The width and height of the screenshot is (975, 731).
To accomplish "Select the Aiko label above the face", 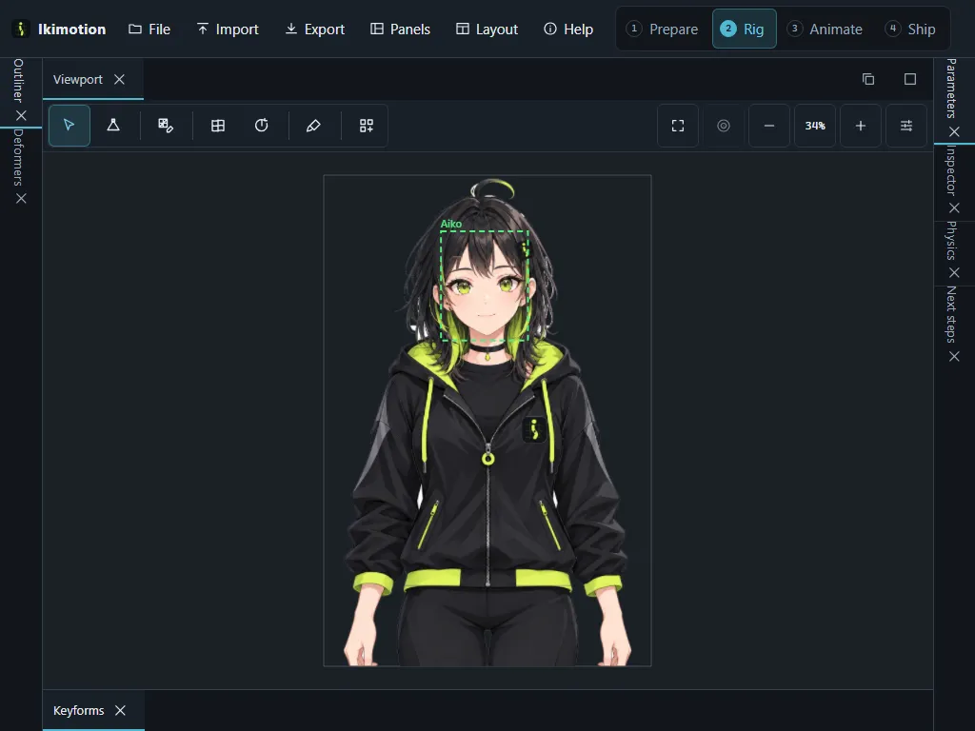I will point(450,224).
